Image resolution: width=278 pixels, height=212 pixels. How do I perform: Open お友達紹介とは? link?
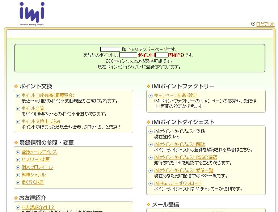pyautogui.click(x=38, y=207)
